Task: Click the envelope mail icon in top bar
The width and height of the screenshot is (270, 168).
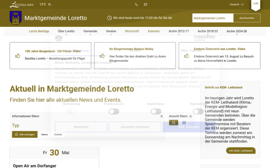Action: [145, 4]
